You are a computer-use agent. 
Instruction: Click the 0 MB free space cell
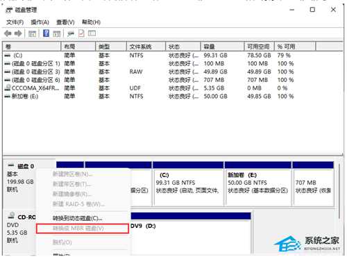[x=254, y=88]
